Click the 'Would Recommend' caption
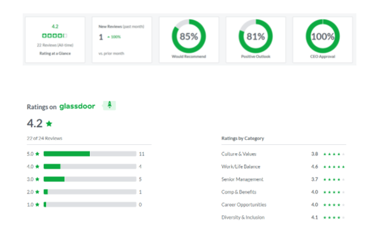 pos(189,57)
